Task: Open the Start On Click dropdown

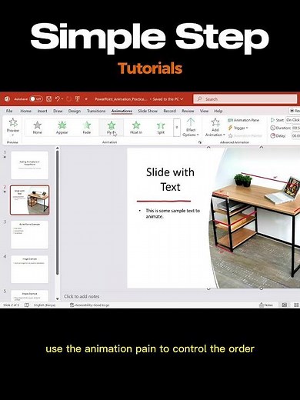Action: pyautogui.click(x=293, y=120)
